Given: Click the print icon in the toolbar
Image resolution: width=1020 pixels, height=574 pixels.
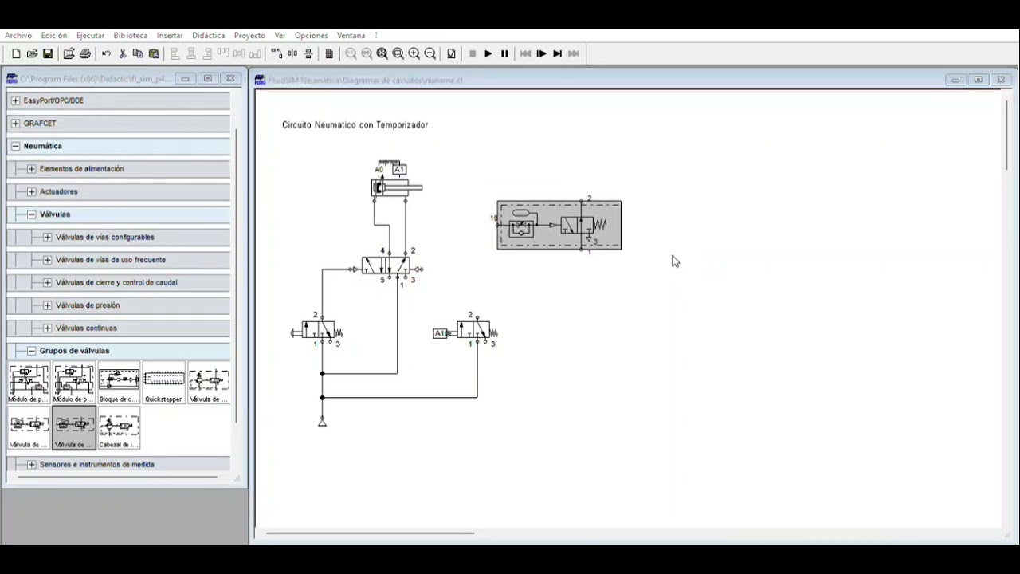Looking at the screenshot, I should tap(84, 53).
